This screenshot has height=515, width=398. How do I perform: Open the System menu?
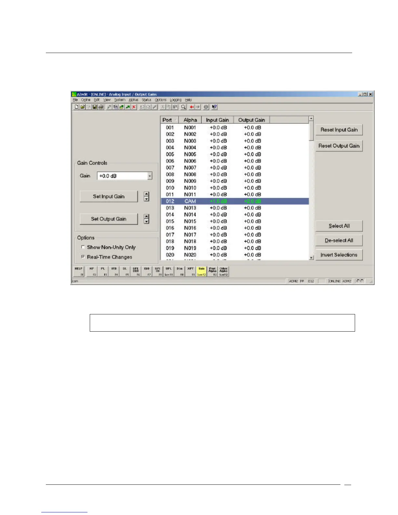click(x=120, y=100)
